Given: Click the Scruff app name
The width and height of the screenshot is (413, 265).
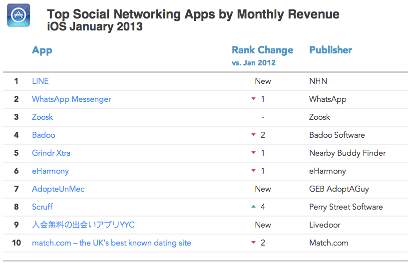Looking at the screenshot, I should pos(42,207).
